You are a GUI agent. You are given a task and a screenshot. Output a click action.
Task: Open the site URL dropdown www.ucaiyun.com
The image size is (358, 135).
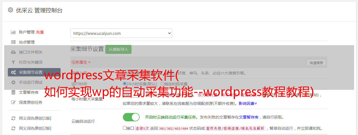coord(121,33)
